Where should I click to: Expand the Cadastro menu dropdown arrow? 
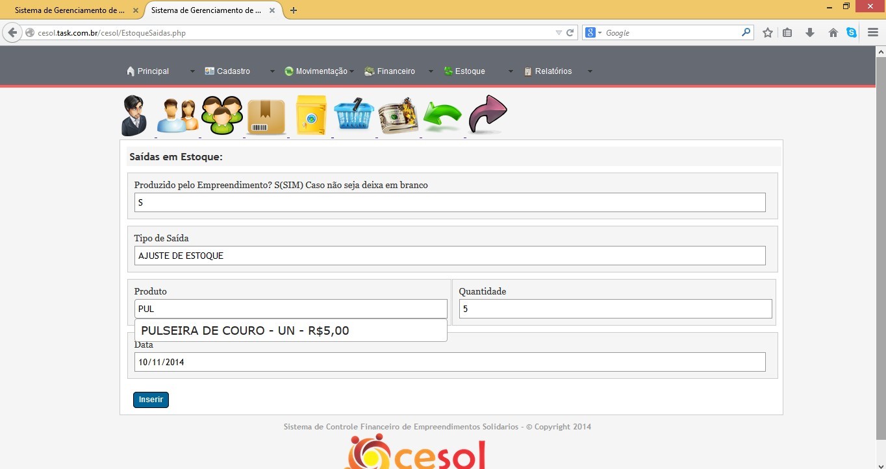click(x=272, y=71)
